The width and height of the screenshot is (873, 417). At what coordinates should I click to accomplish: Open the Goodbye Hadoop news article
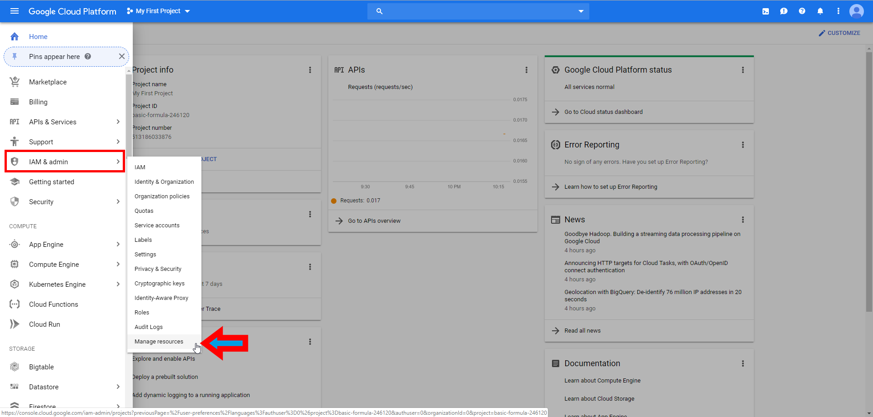(652, 238)
